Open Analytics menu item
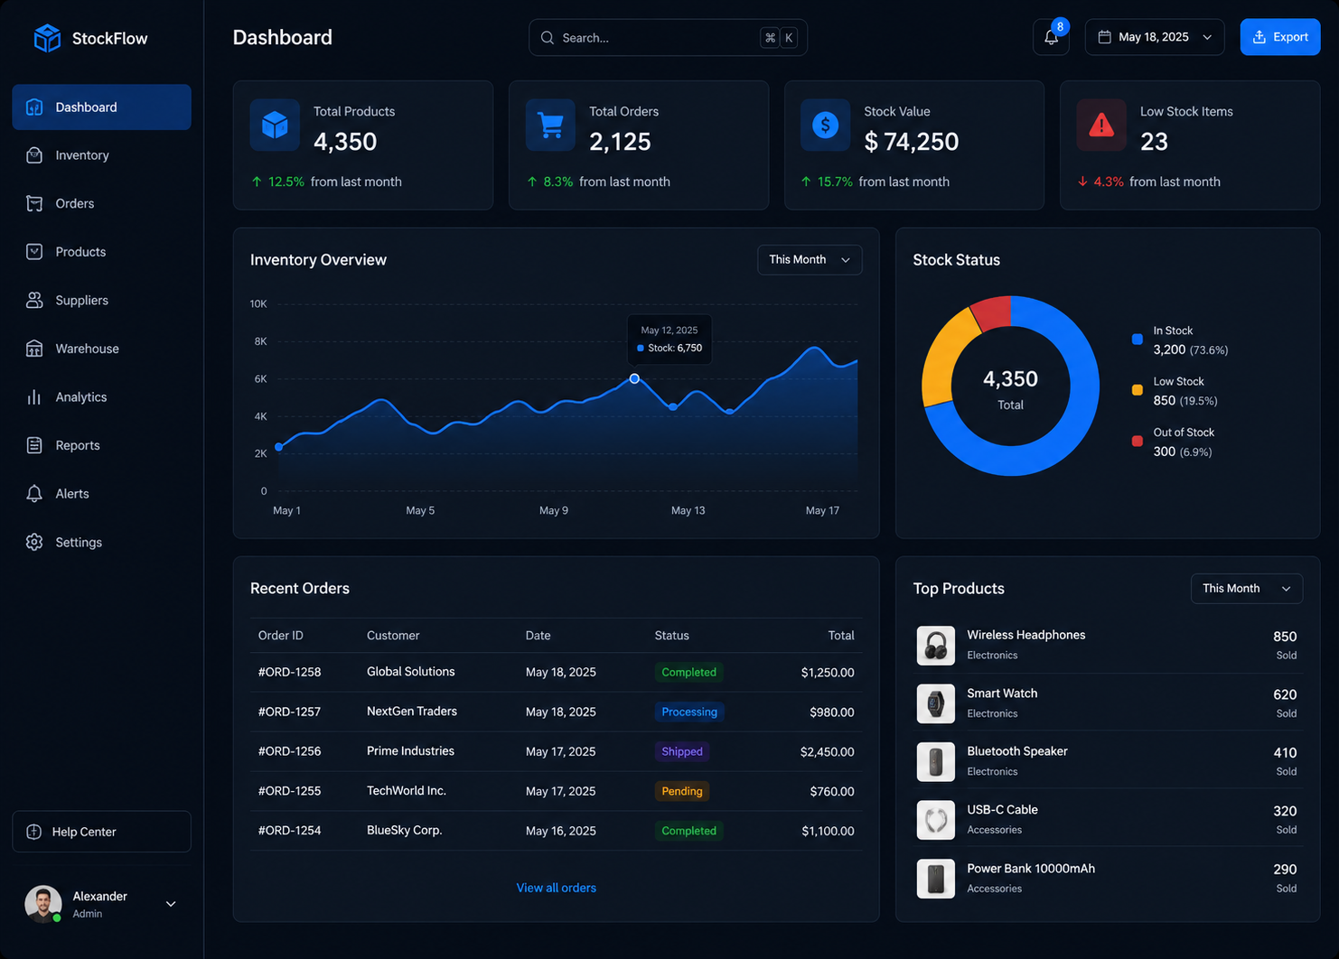This screenshot has height=959, width=1339. (x=101, y=397)
